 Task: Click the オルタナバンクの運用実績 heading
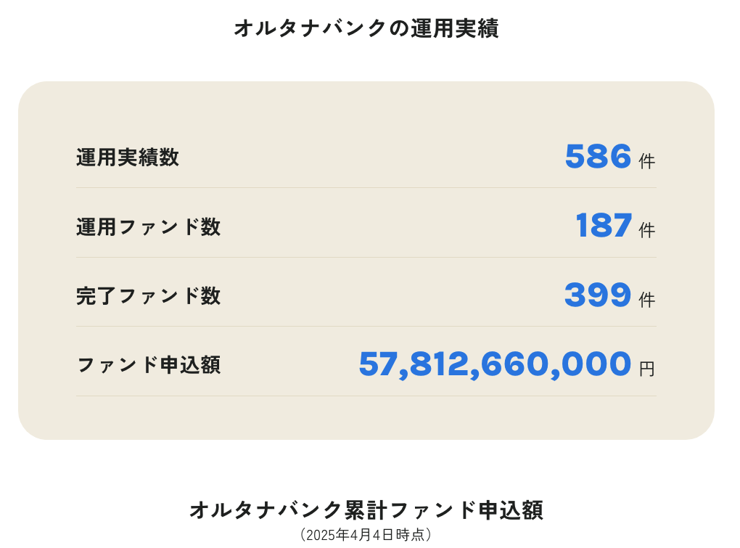click(x=366, y=28)
